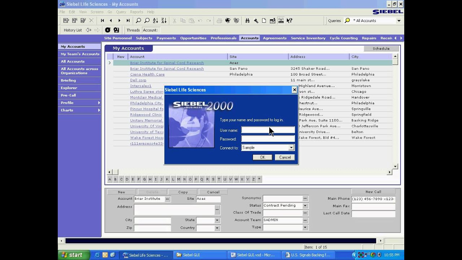Switch to the Service Inventory tab
This screenshot has width=462, height=260.
(x=308, y=38)
